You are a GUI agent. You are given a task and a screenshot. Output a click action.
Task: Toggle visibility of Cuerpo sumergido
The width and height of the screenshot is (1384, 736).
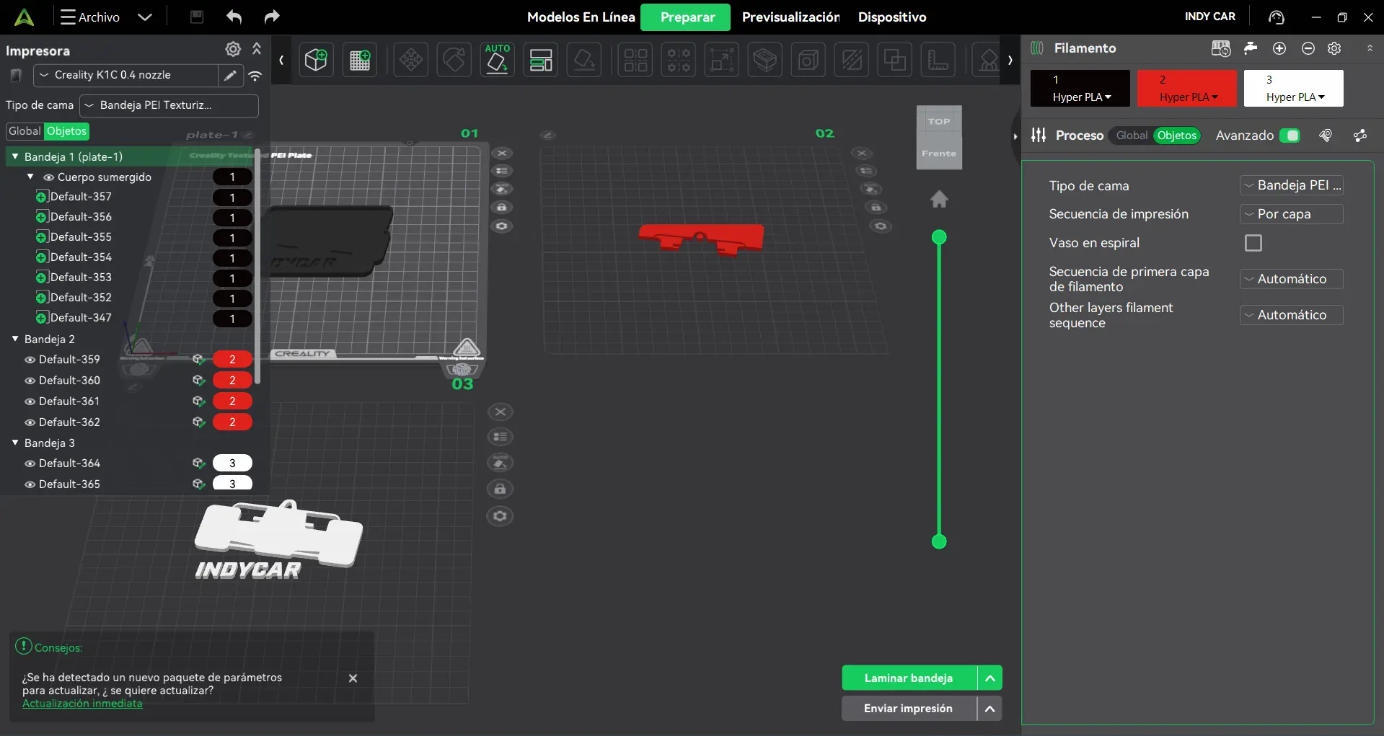pyautogui.click(x=49, y=177)
